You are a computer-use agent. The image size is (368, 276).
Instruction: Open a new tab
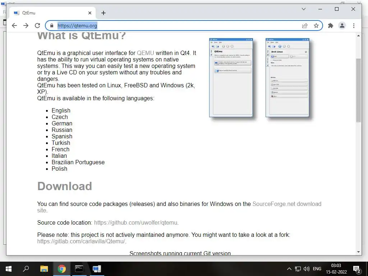(103, 13)
